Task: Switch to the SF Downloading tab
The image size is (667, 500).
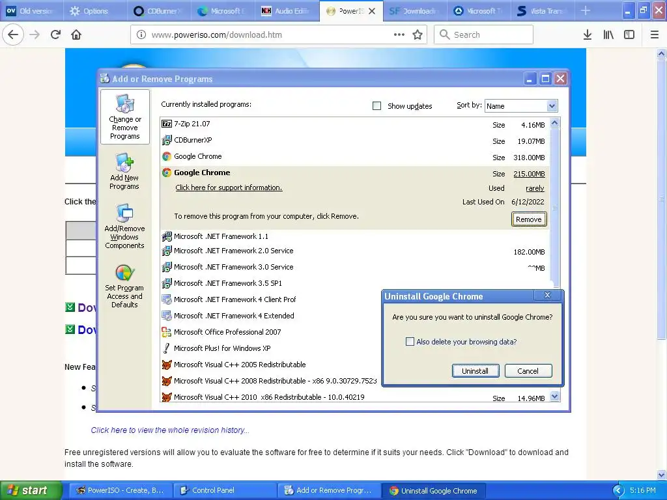Action: [x=415, y=11]
